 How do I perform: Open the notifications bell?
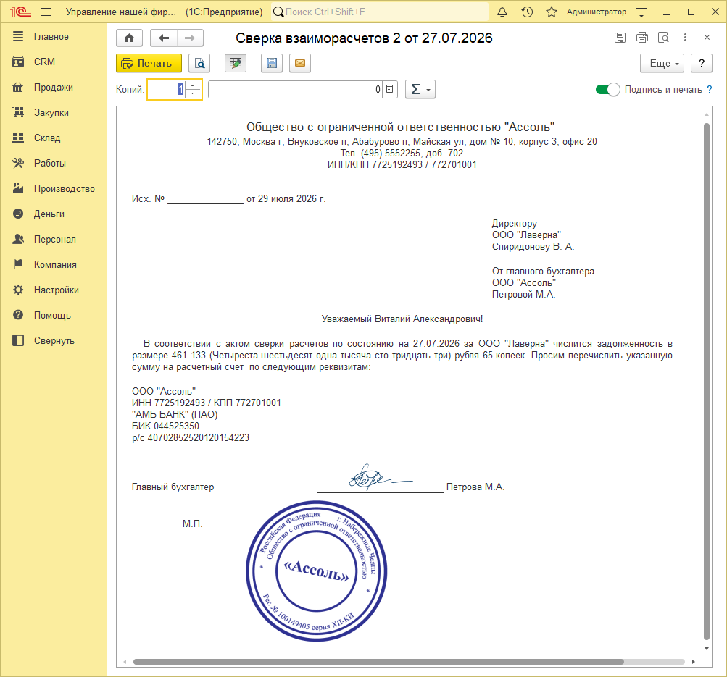[x=502, y=12]
